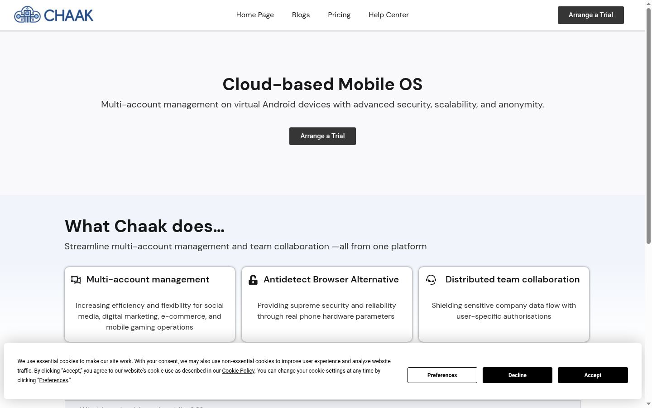The height and width of the screenshot is (408, 652).
Task: Click Arrange a Trial below the hero subtitle
Action: [x=322, y=136]
